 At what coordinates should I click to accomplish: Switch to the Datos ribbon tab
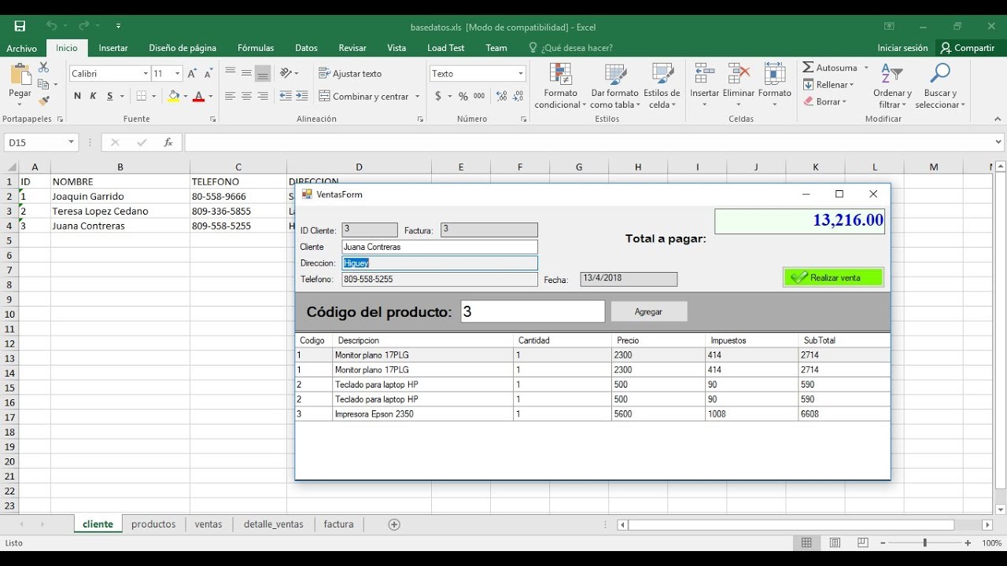[306, 48]
